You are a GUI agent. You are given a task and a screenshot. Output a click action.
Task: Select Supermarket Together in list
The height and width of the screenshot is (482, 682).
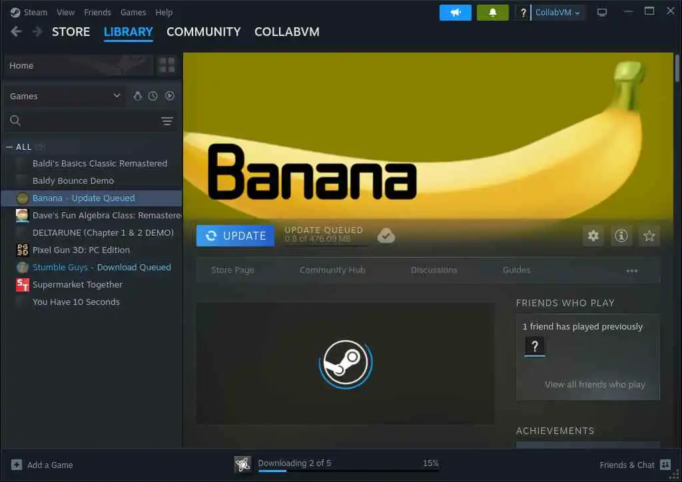(77, 285)
